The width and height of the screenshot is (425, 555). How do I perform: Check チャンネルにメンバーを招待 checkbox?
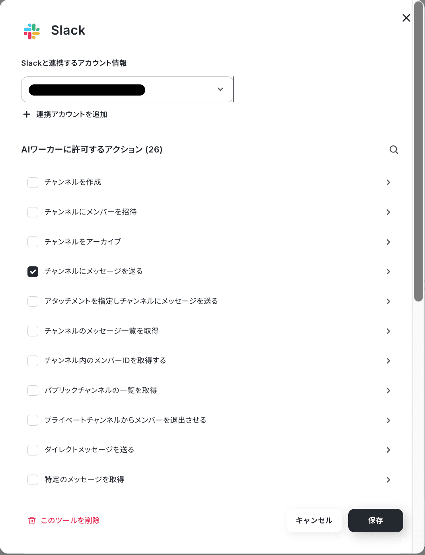[33, 212]
